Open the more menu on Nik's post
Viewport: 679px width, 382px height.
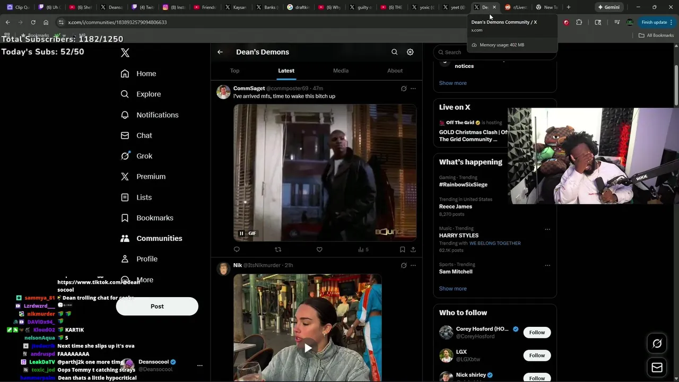[x=413, y=265]
